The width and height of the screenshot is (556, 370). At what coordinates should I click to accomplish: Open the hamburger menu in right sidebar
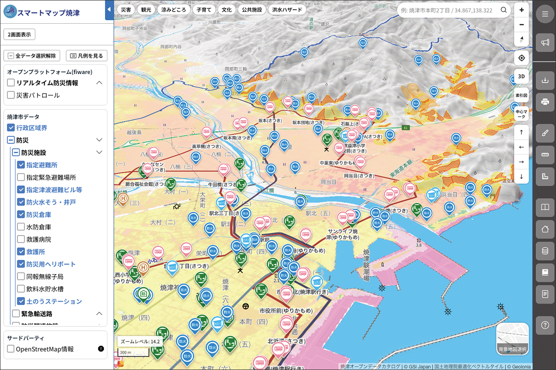click(x=544, y=14)
